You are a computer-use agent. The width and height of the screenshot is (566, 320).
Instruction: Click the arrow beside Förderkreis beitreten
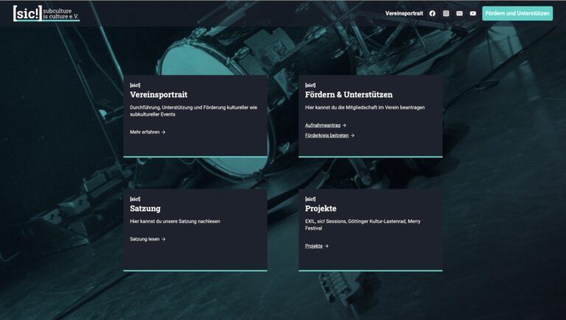pos(353,135)
